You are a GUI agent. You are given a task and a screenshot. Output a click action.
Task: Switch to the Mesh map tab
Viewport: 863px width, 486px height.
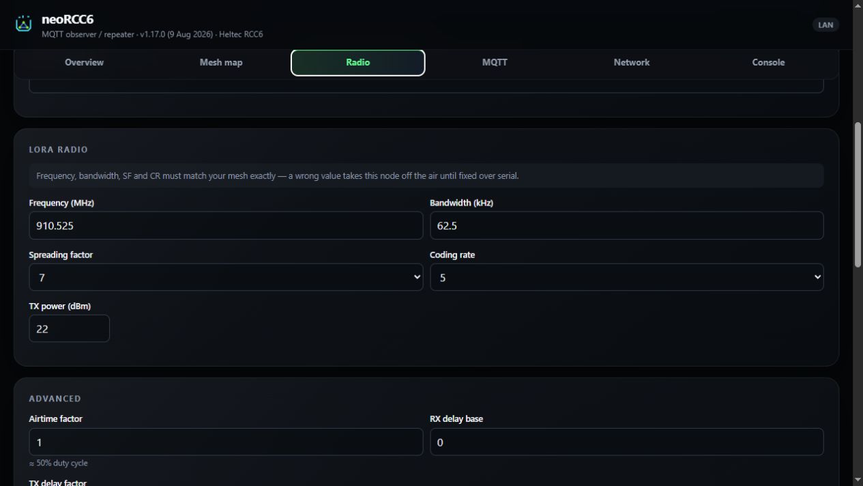pyautogui.click(x=221, y=62)
